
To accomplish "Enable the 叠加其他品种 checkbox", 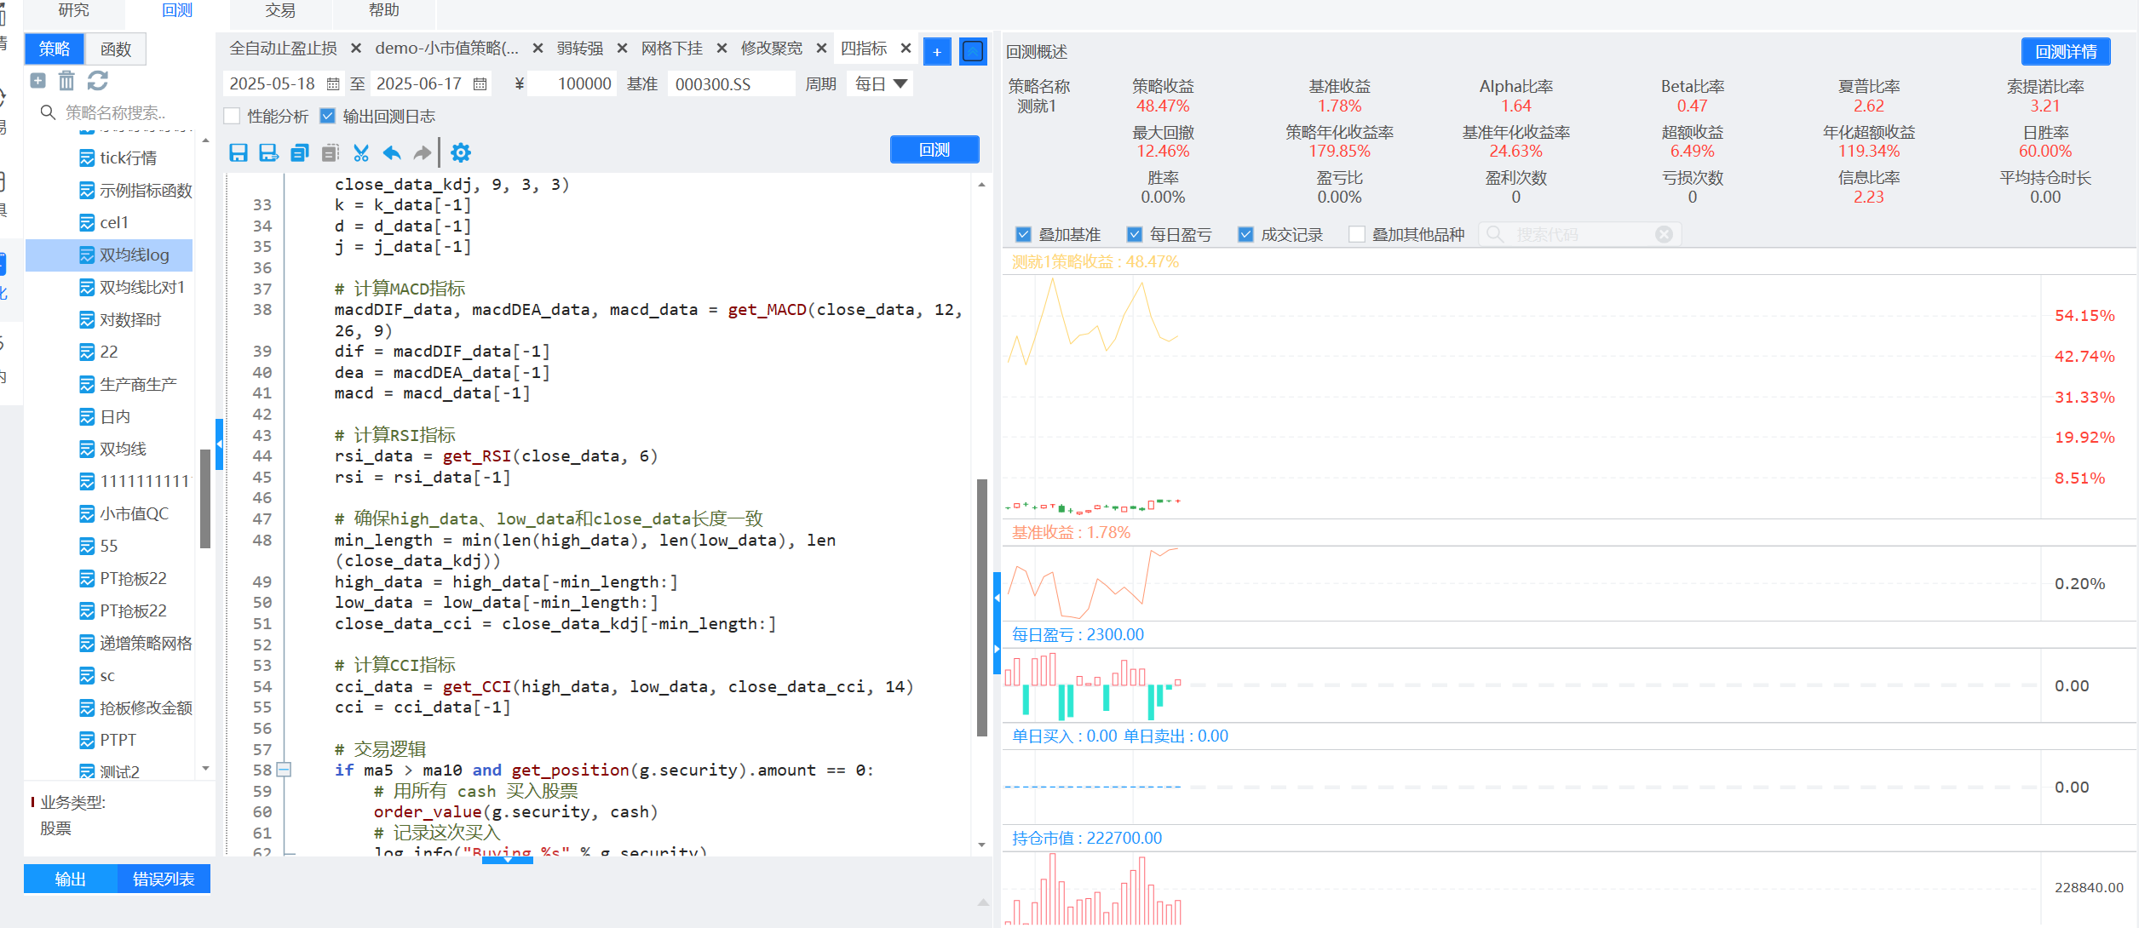I will click(x=1357, y=234).
